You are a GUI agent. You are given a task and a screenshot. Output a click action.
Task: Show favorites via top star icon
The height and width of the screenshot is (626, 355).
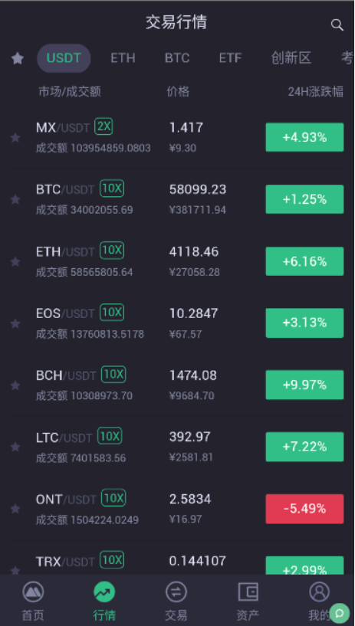point(17,59)
